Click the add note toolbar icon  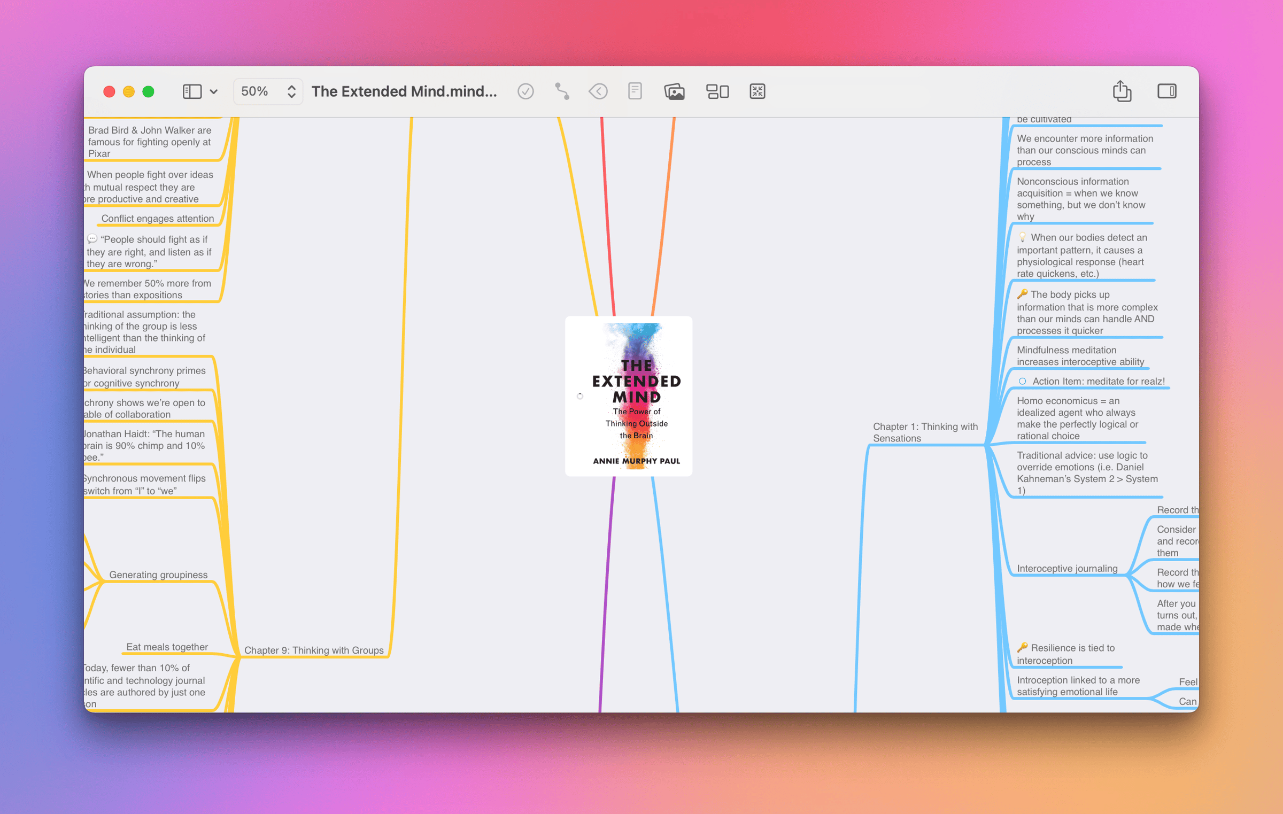coord(635,91)
